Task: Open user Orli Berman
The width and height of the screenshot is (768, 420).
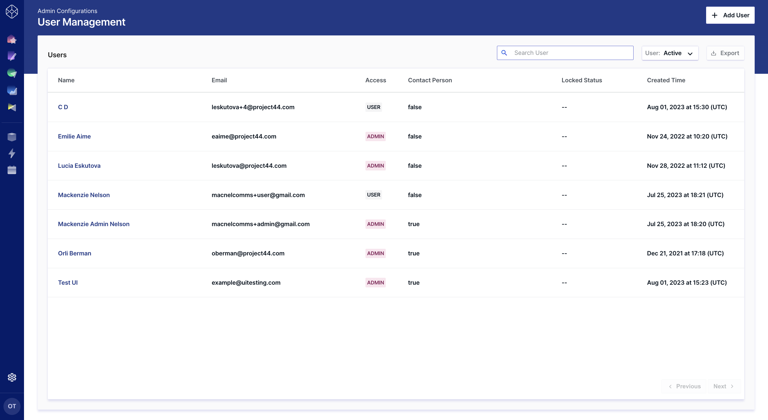Action: coord(74,253)
